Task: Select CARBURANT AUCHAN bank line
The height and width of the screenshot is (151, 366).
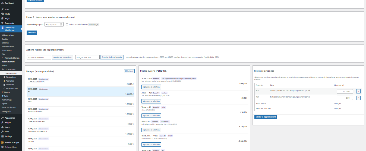Action: tap(80, 122)
